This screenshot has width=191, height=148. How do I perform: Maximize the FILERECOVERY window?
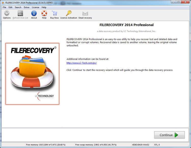(x=179, y=2)
